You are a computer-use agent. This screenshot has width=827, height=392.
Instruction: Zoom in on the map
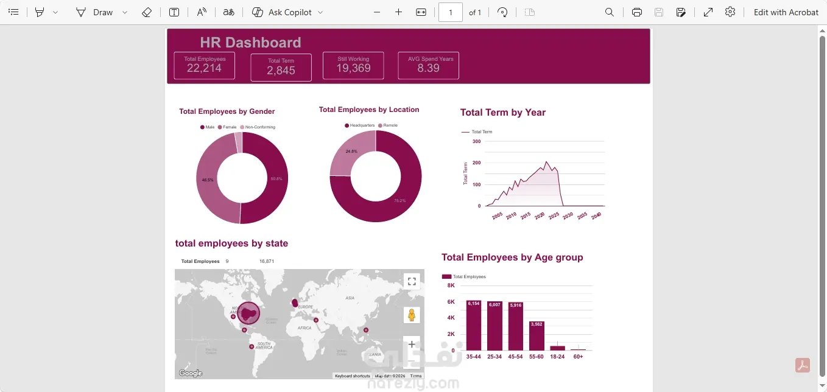(412, 345)
